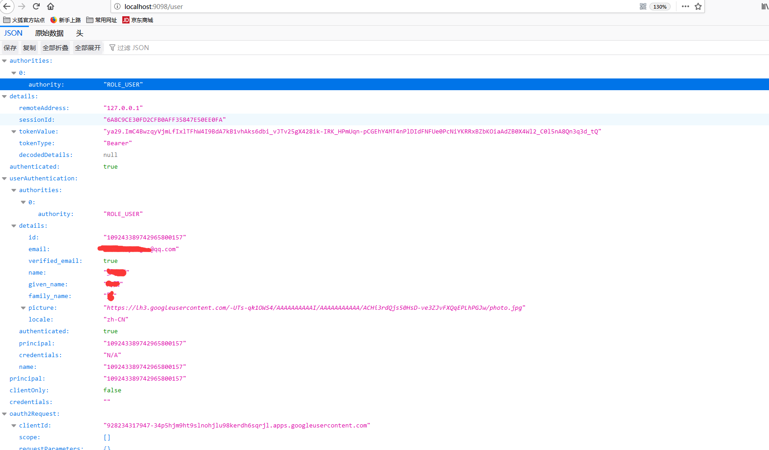
Task: Click the forward navigation arrow
Action: coord(21,7)
